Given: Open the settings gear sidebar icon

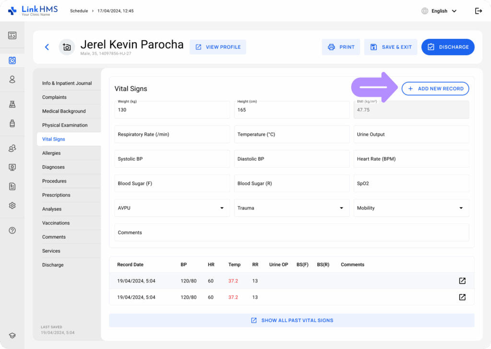Looking at the screenshot, I should point(12,206).
